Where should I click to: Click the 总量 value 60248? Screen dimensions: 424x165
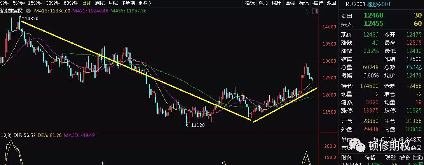pos(371,67)
